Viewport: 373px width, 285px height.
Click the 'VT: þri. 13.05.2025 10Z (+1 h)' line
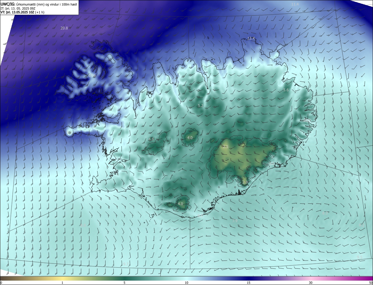click(x=23, y=12)
